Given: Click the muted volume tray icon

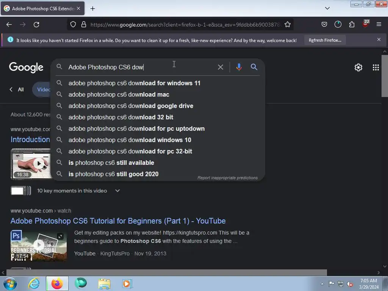Looking at the screenshot, I should 350,284.
